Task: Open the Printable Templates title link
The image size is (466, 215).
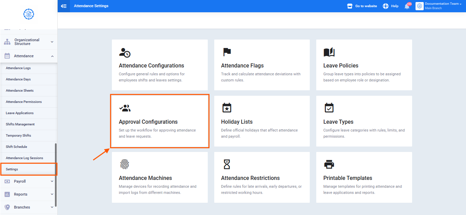Action: pos(348,178)
